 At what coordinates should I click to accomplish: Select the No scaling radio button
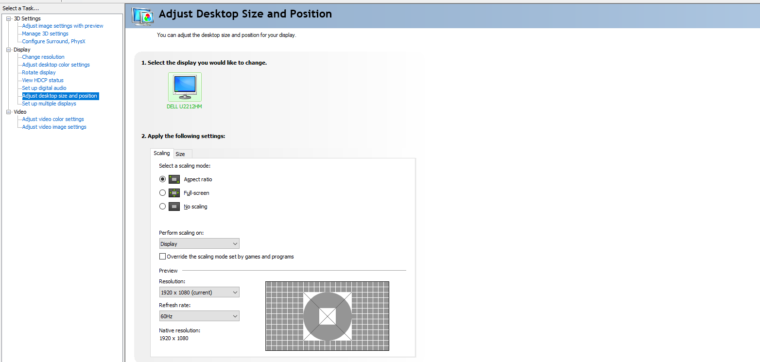[x=163, y=207]
